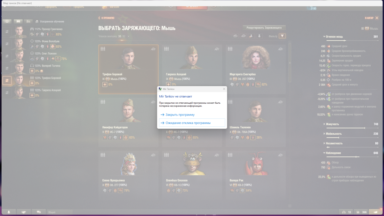Click the crew card scrollbar thumb

pos(290,63)
